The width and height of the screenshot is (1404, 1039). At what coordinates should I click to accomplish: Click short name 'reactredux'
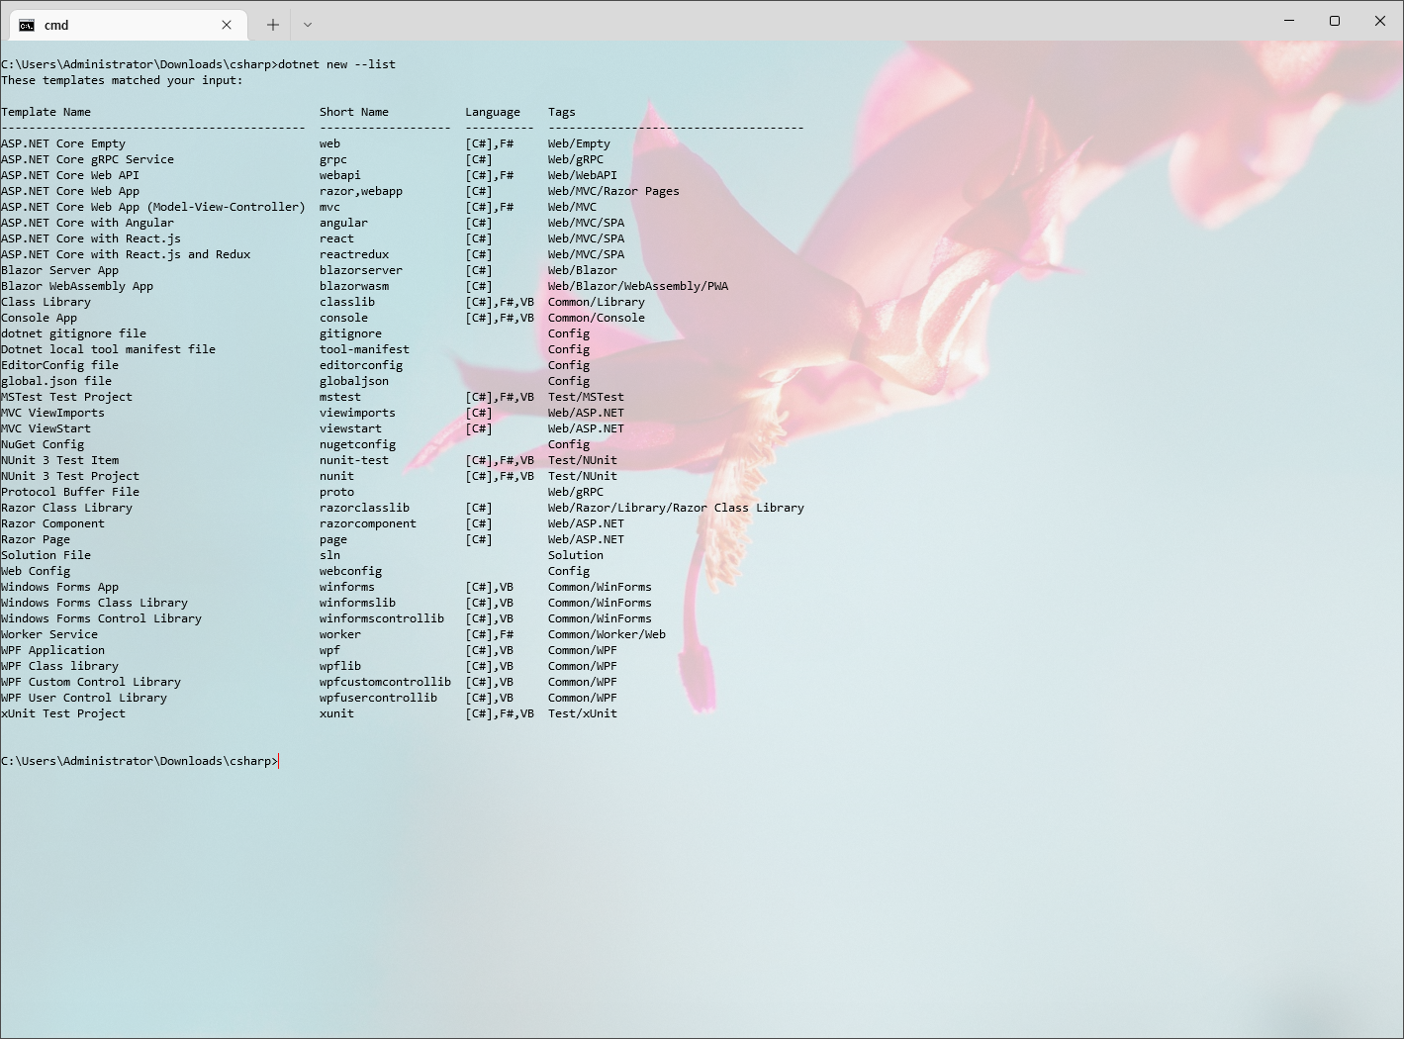click(354, 254)
